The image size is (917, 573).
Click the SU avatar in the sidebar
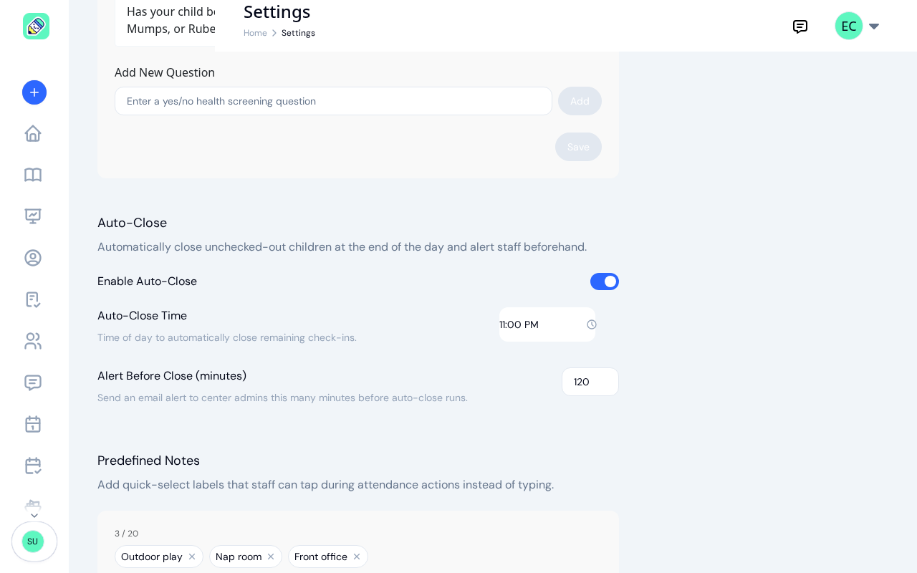33,541
